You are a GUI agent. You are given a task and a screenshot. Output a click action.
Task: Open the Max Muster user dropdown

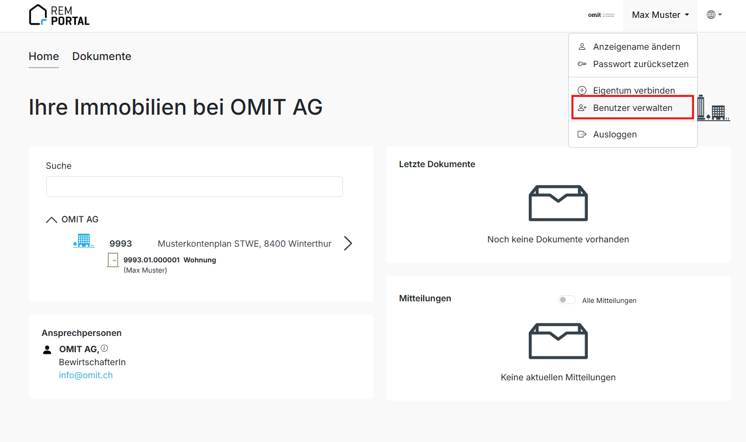point(660,15)
